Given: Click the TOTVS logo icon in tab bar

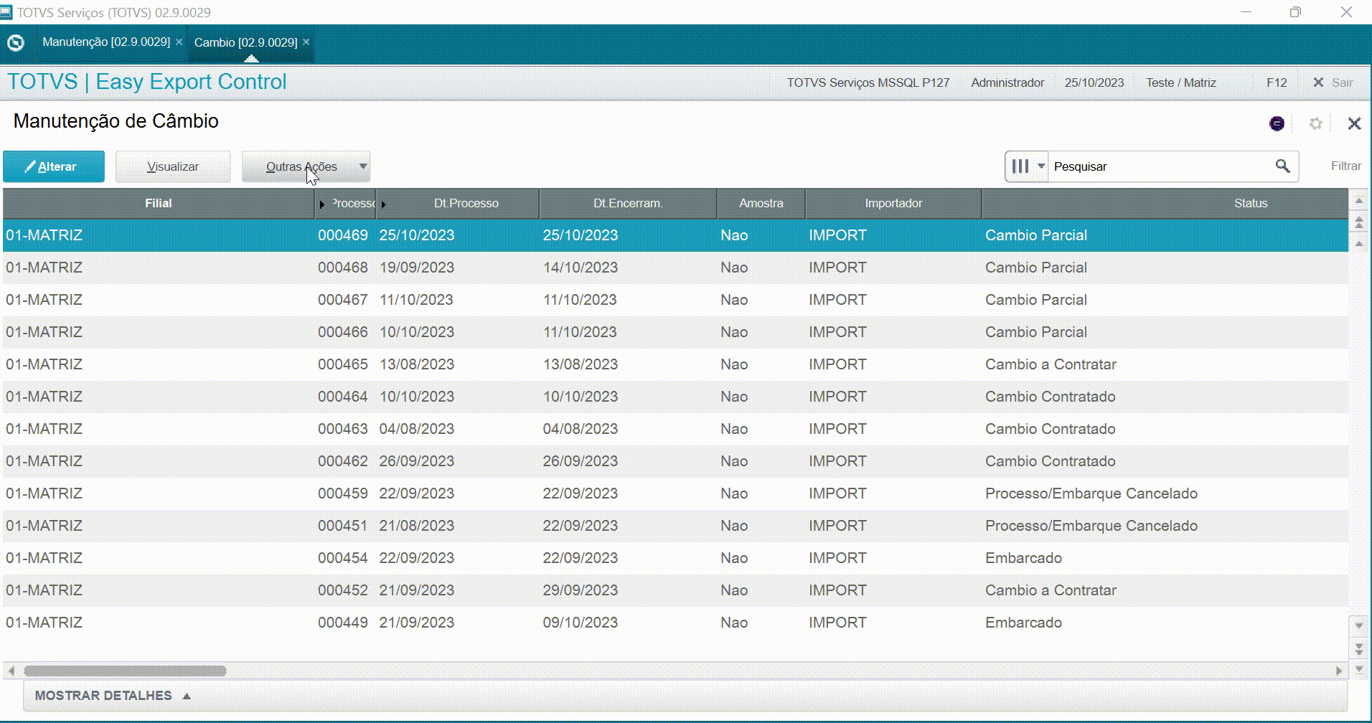Looking at the screenshot, I should [x=15, y=43].
